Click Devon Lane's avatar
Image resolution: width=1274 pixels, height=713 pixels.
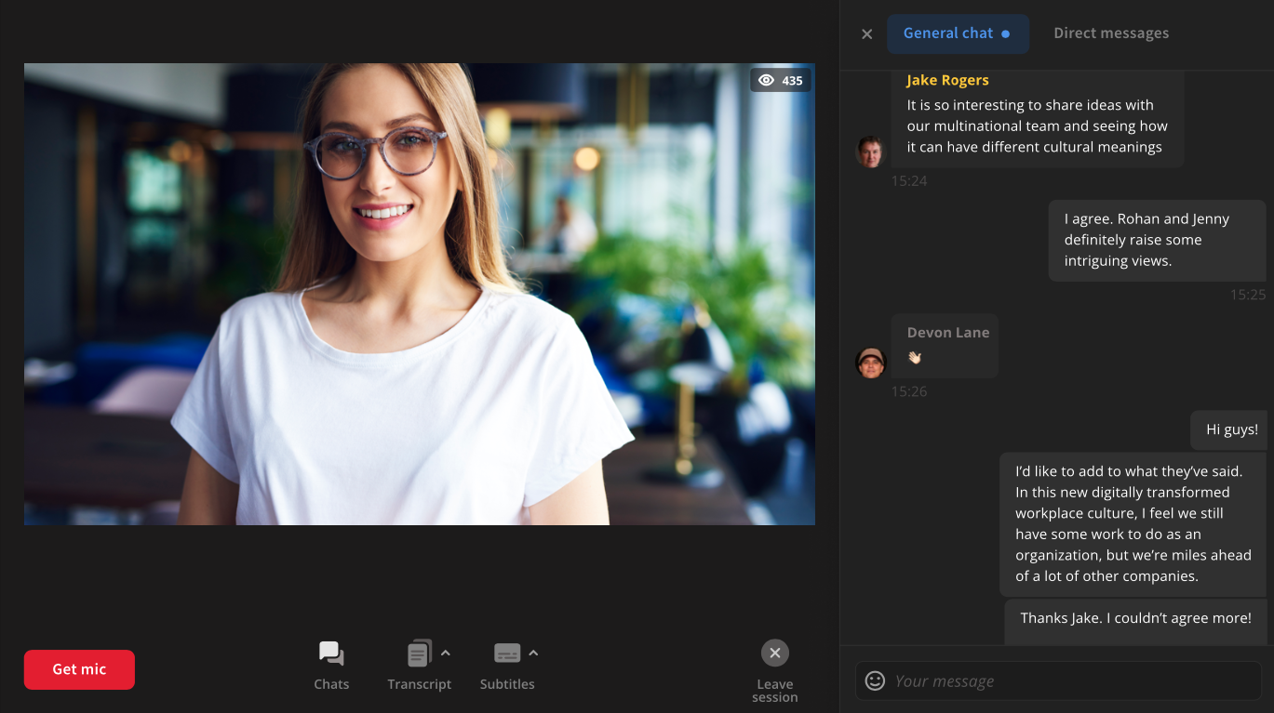tap(870, 363)
